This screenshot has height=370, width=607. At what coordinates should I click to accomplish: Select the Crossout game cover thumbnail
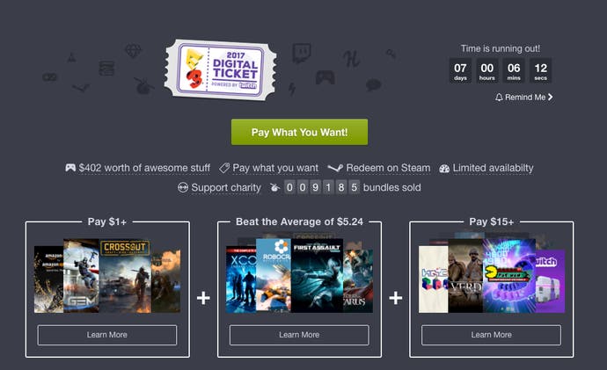pyautogui.click(x=126, y=276)
